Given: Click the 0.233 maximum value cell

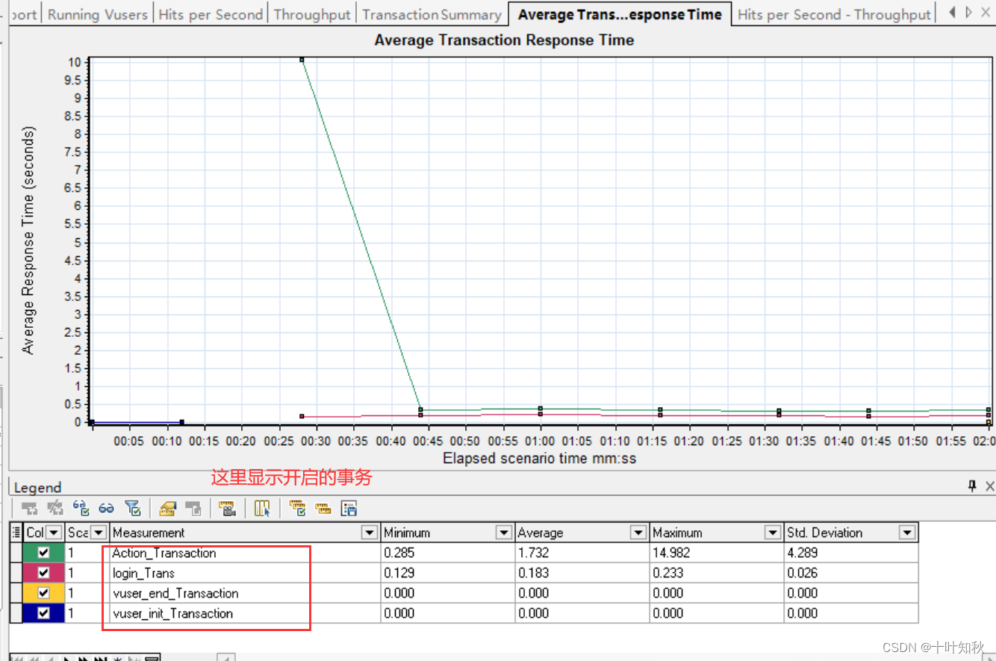Looking at the screenshot, I should [x=717, y=573].
